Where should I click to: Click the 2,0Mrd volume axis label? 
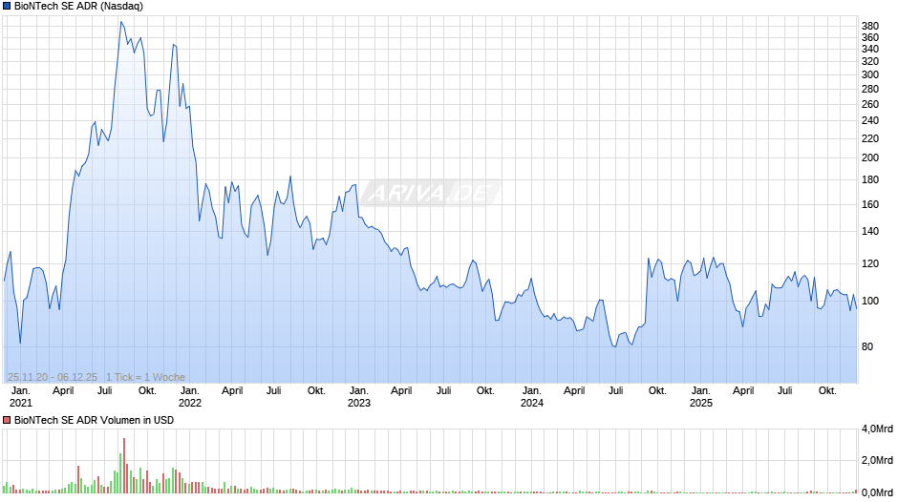[x=877, y=460]
